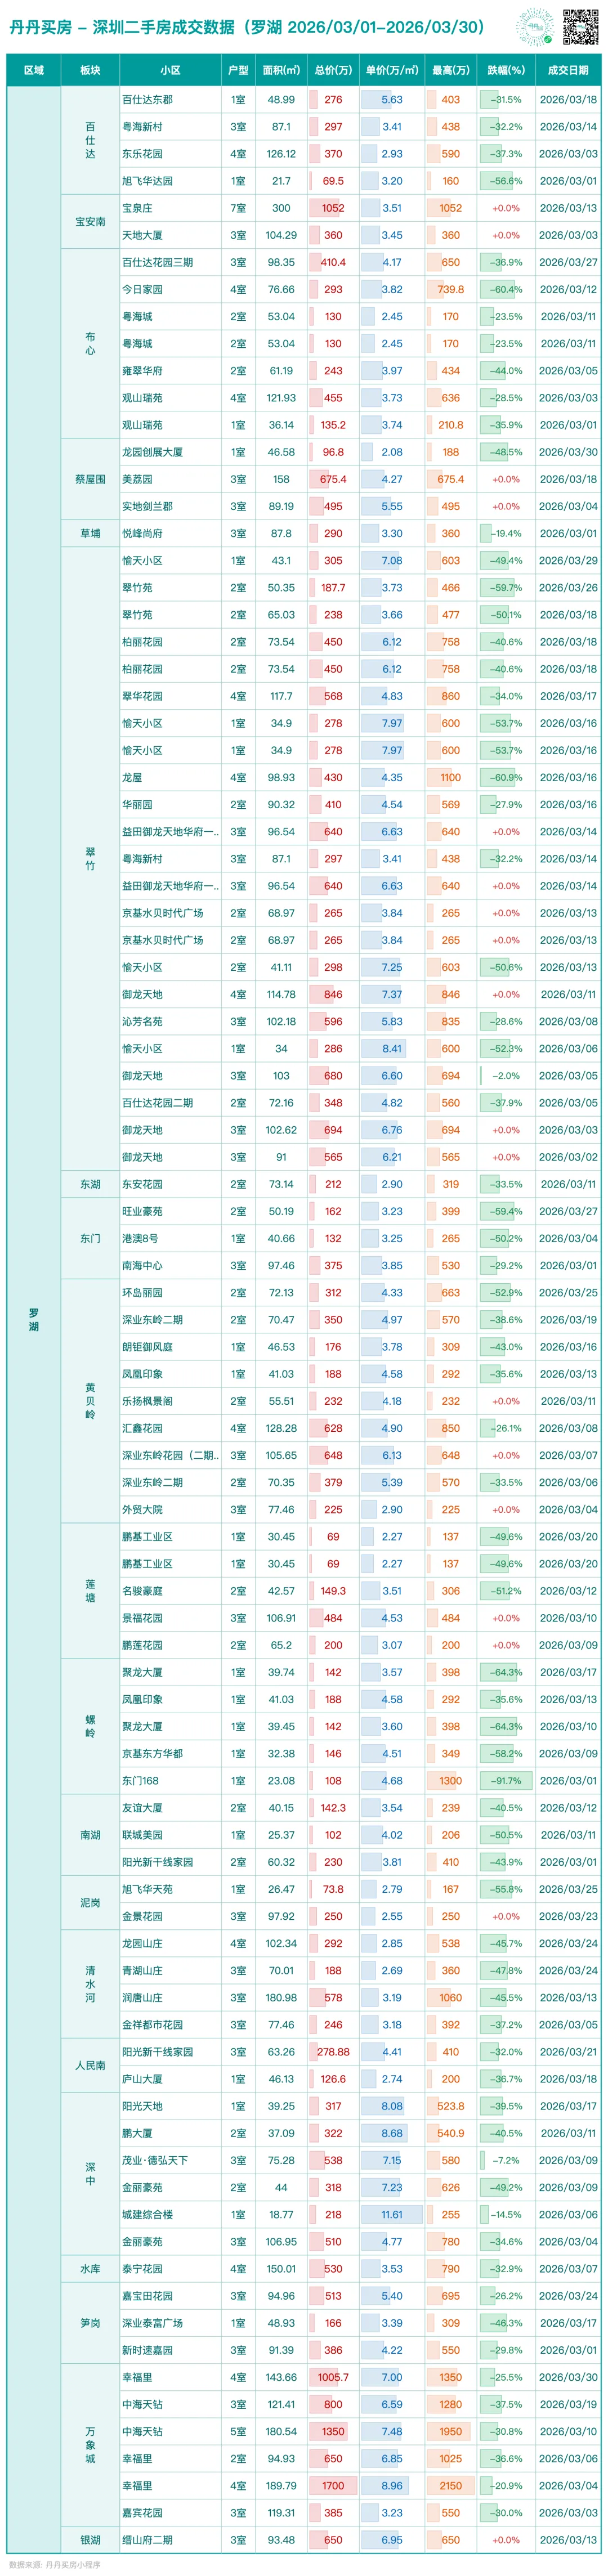This screenshot has height=2576, width=608.
Task: Click the 联城美园 community name
Action: (x=142, y=1834)
